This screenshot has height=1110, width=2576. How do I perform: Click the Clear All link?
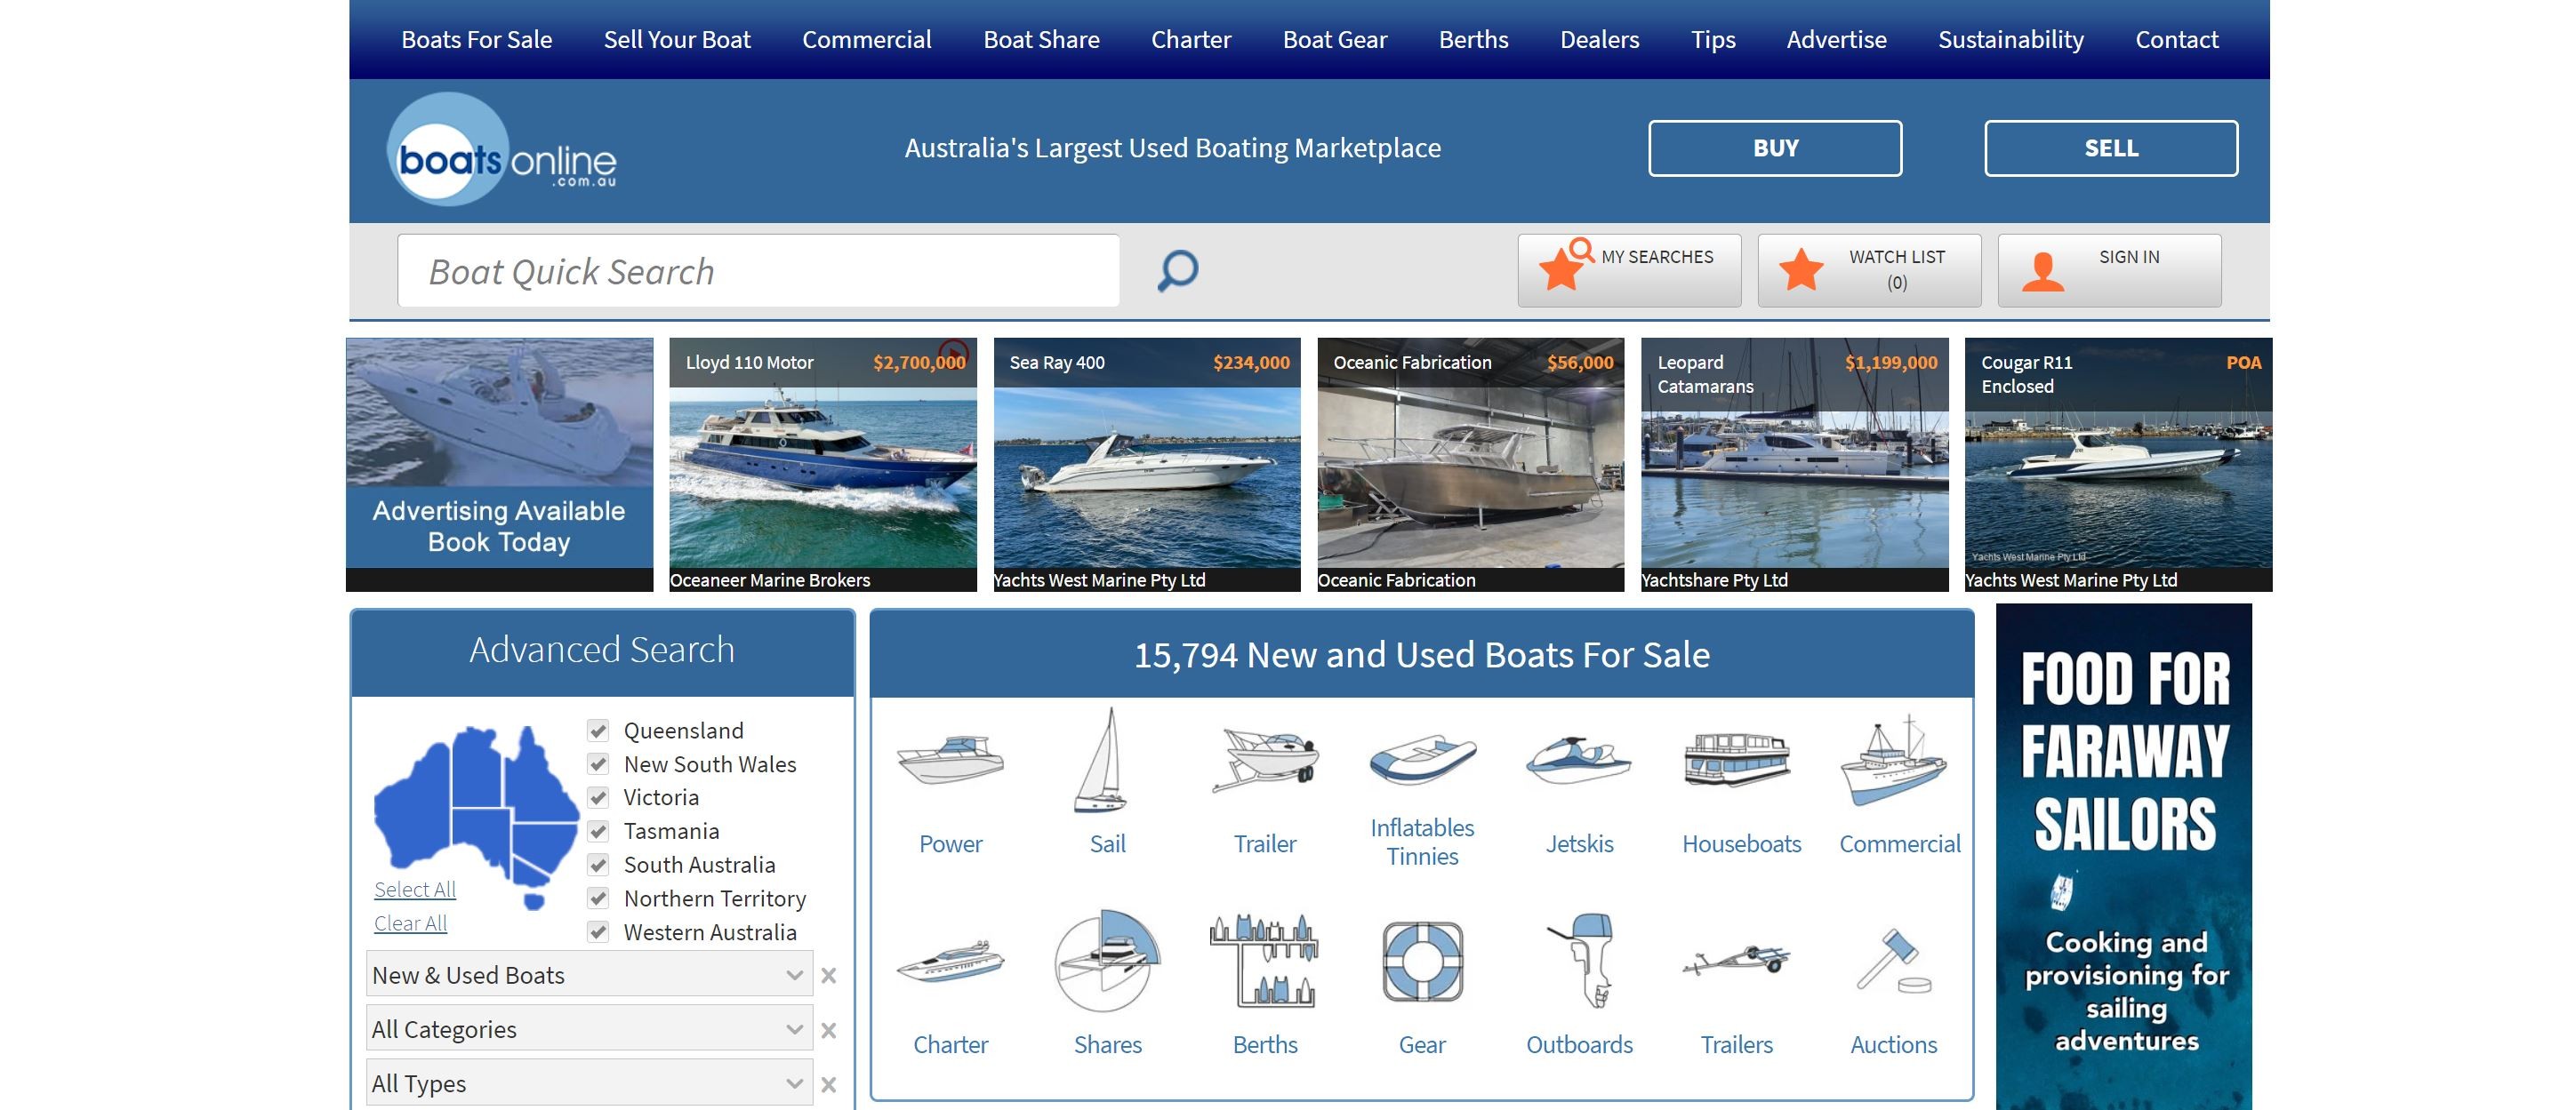(410, 923)
